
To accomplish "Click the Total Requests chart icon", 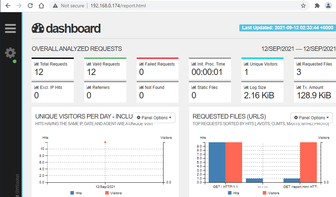I will [x=36, y=64].
